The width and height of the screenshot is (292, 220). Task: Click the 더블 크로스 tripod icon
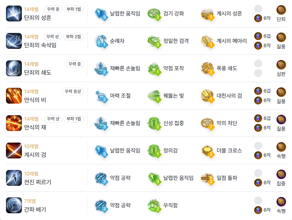click(x=207, y=151)
